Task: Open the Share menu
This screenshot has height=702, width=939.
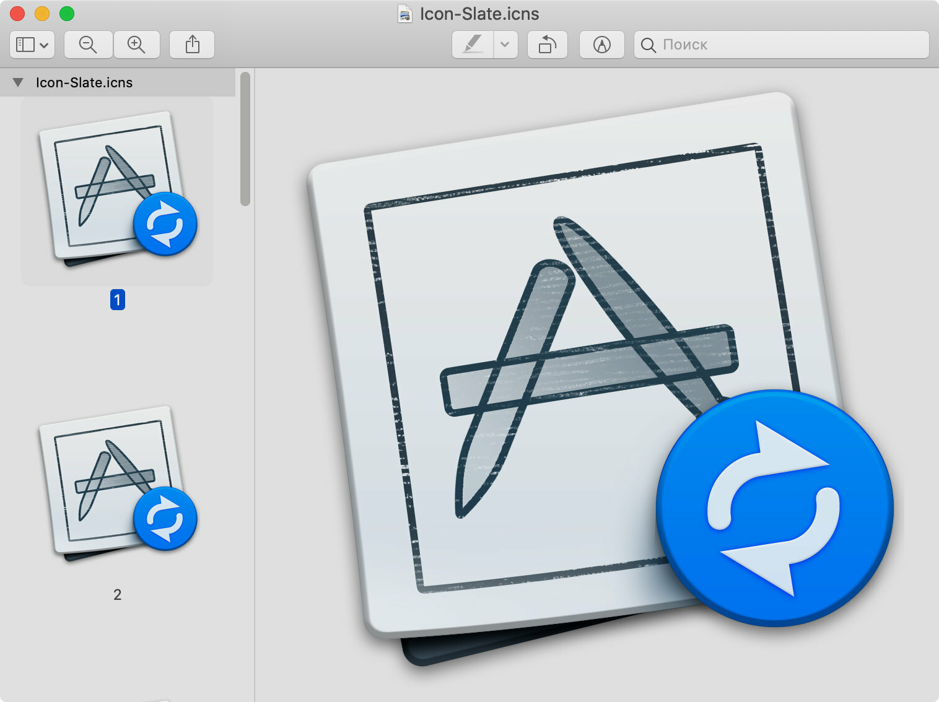Action: pos(192,45)
